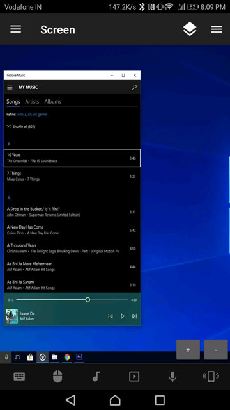Tap the microphone icon in bottom bar

pyautogui.click(x=172, y=377)
